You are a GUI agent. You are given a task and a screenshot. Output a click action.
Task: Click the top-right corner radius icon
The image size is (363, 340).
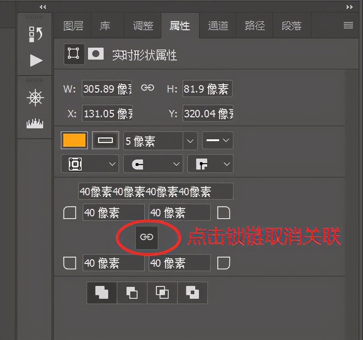click(223, 213)
